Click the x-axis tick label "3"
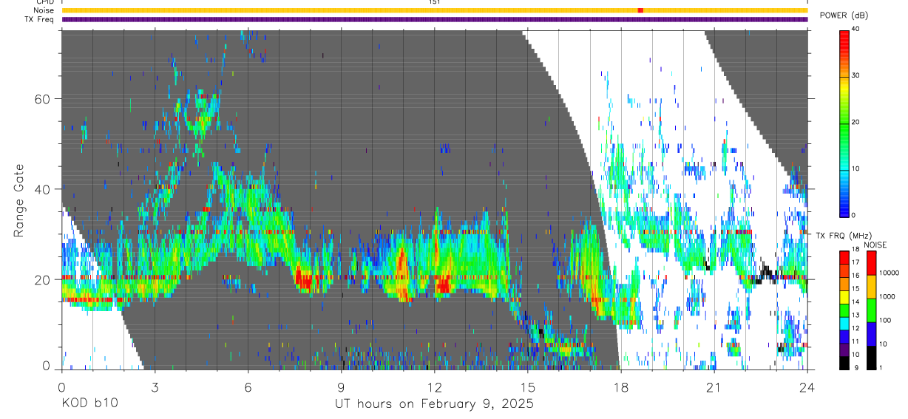Screen dimensions: 908x419 tap(155, 386)
